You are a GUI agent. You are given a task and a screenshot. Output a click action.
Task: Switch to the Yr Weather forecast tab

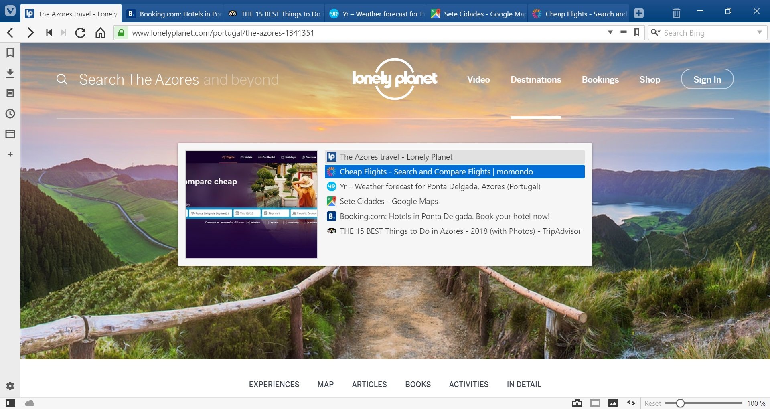(376, 14)
